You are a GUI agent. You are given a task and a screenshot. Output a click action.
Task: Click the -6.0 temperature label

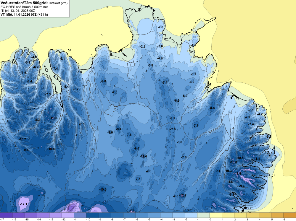point(185,96)
